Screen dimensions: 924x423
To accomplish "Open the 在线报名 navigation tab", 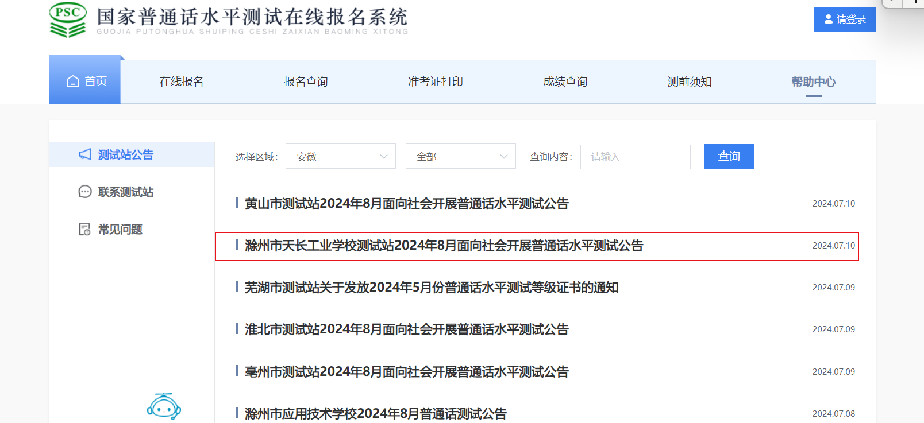I will click(x=182, y=82).
